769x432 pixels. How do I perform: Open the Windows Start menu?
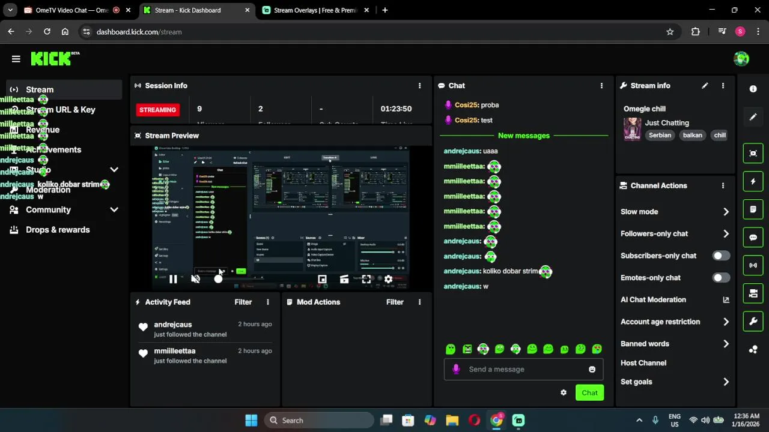251,421
